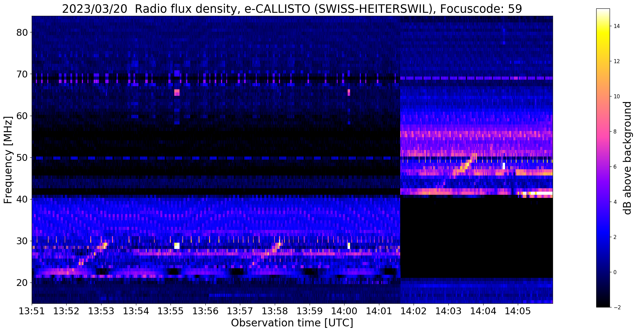
Task: Click the bright white burst at 13:55 near 29 MHz
Action: (x=177, y=246)
